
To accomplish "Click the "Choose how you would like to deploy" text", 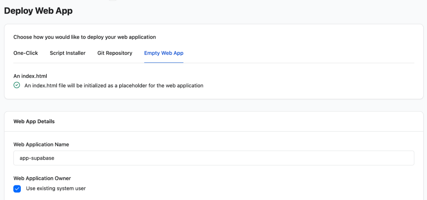I will [x=85, y=37].
